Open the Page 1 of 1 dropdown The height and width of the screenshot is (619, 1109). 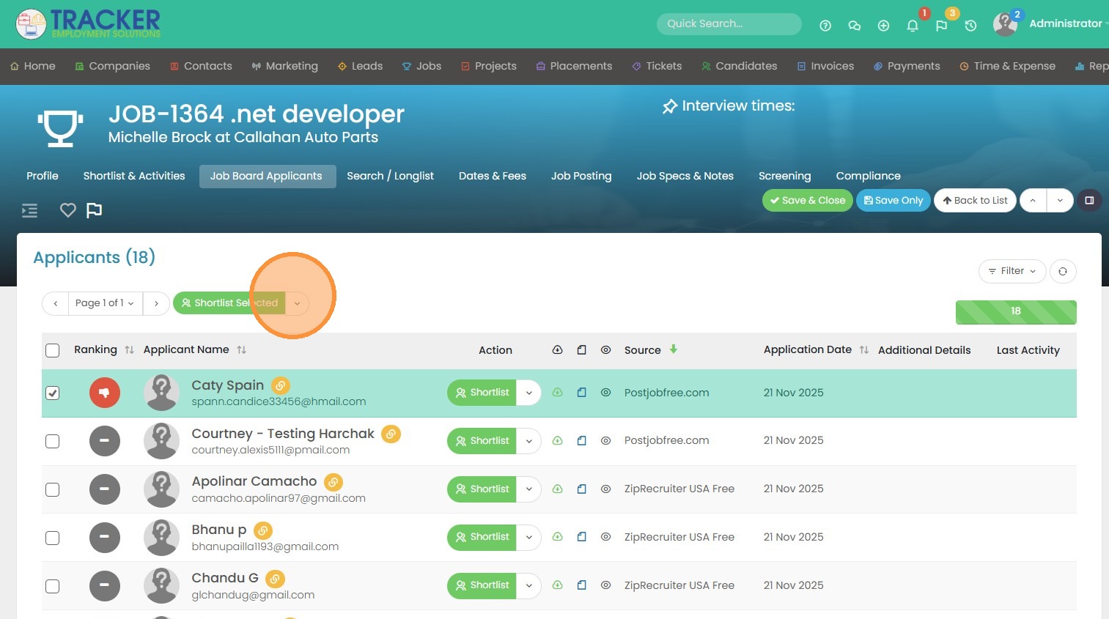(104, 303)
